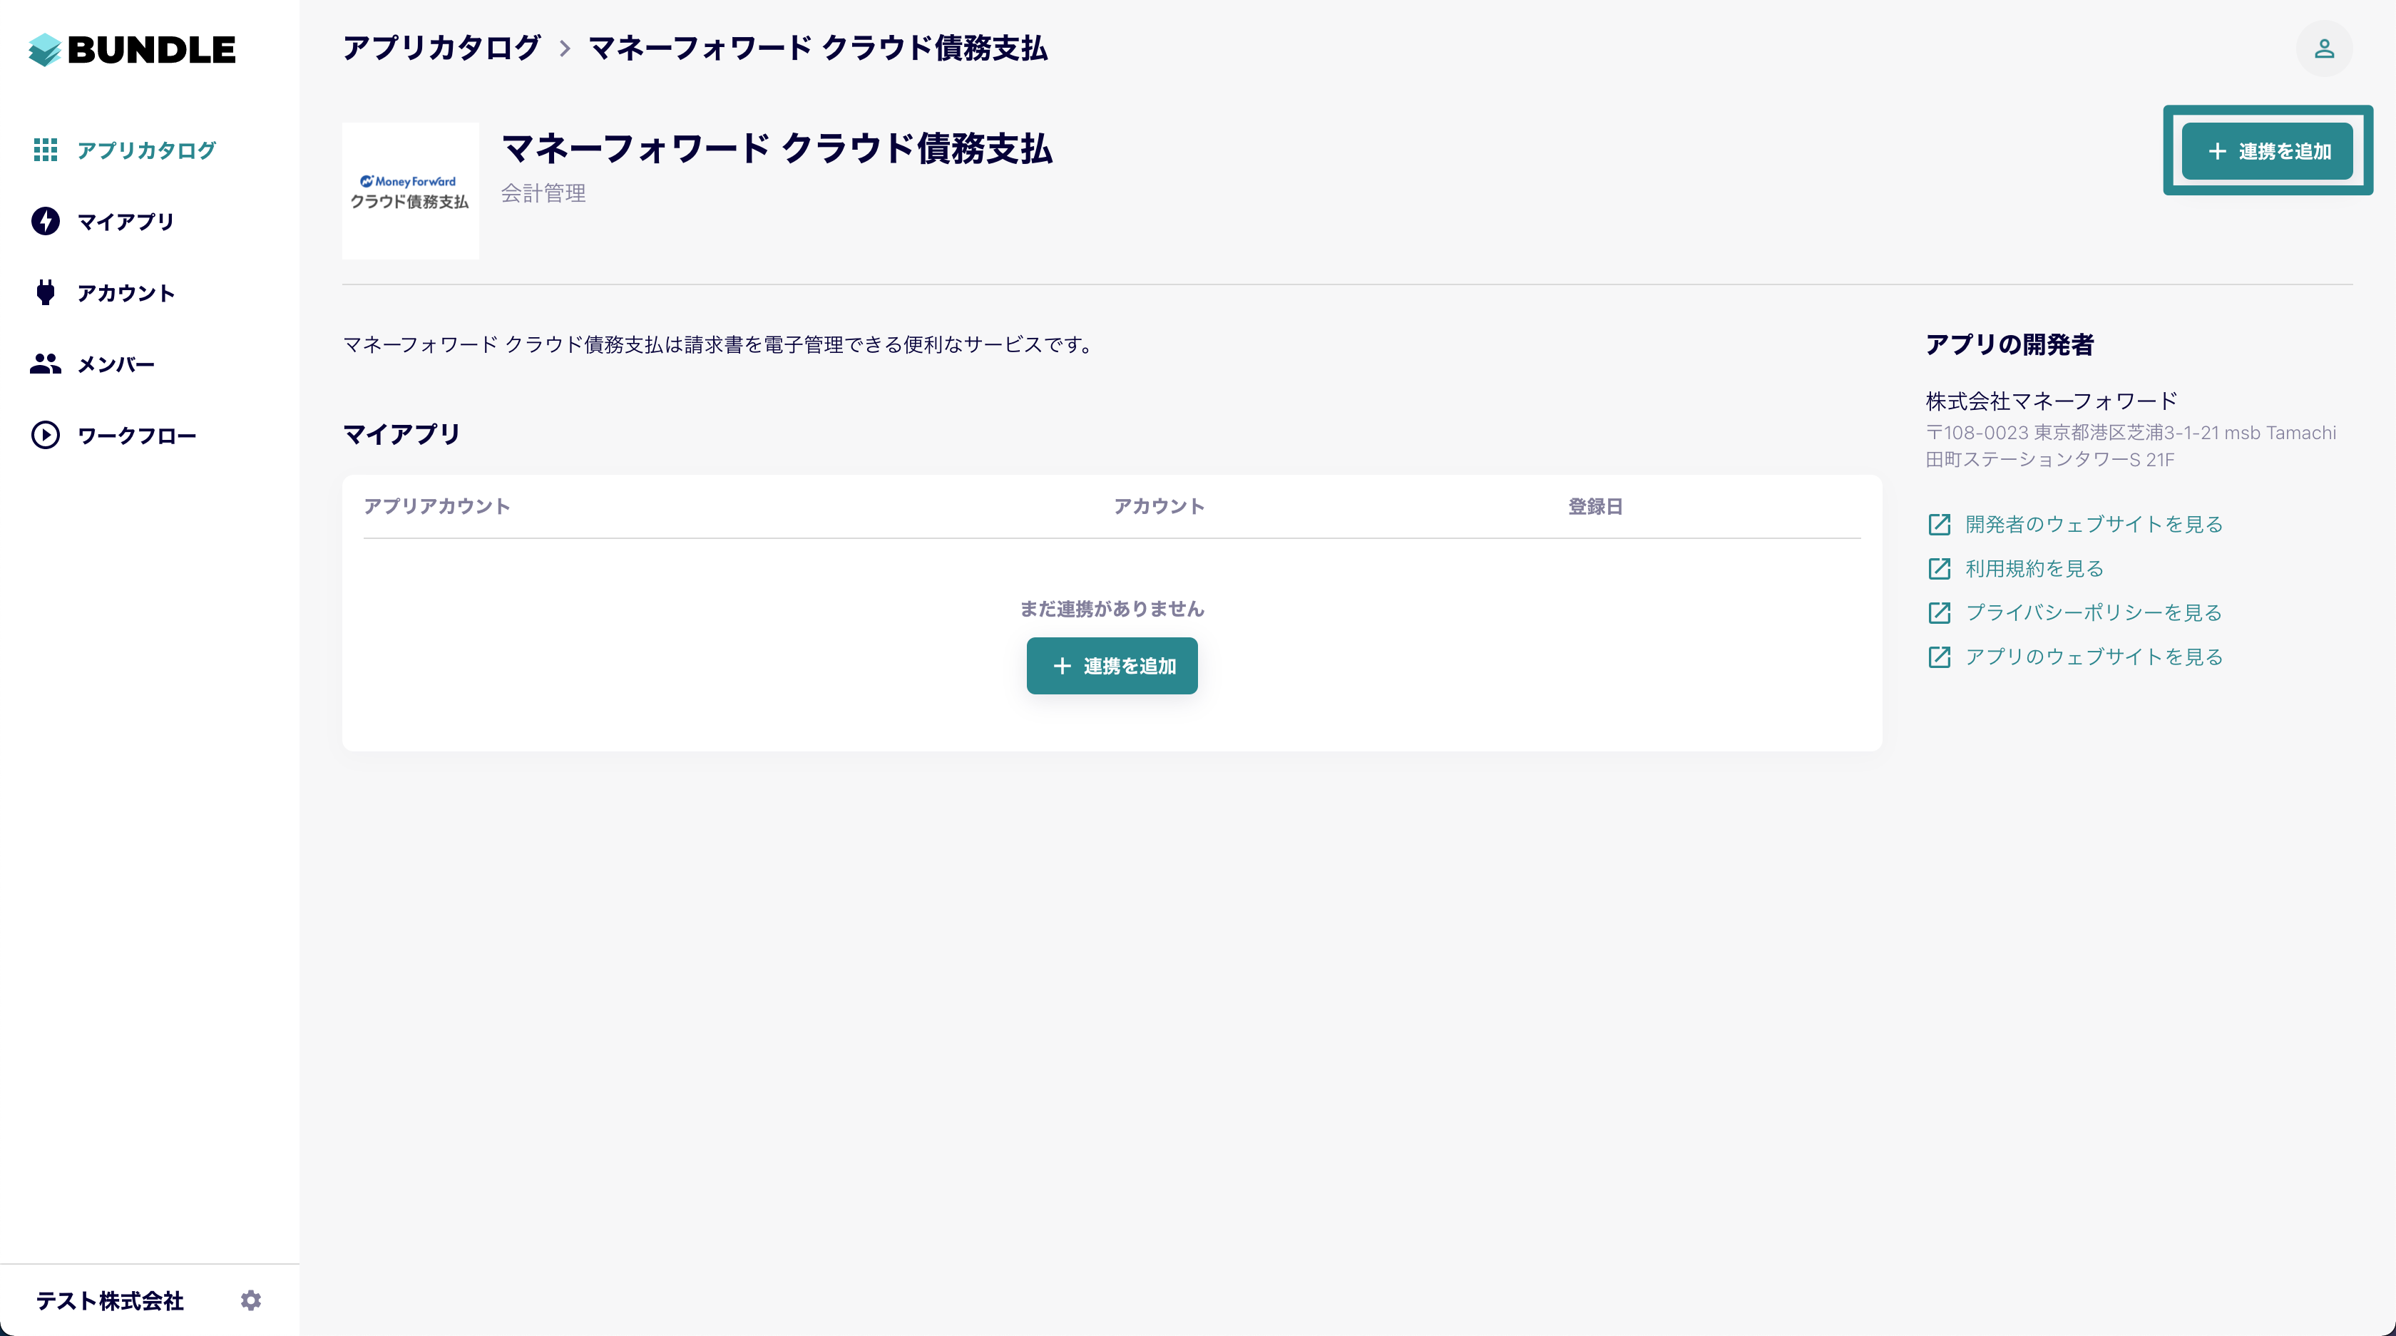Click the BUNDLE logo
This screenshot has height=1336, width=2396.
pyautogui.click(x=132, y=49)
